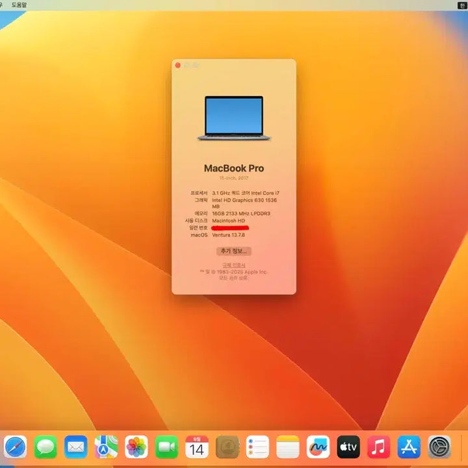Select memory value 16GB 2133 MHz LPDDR3
This screenshot has width=468, height=468.
tap(241, 213)
